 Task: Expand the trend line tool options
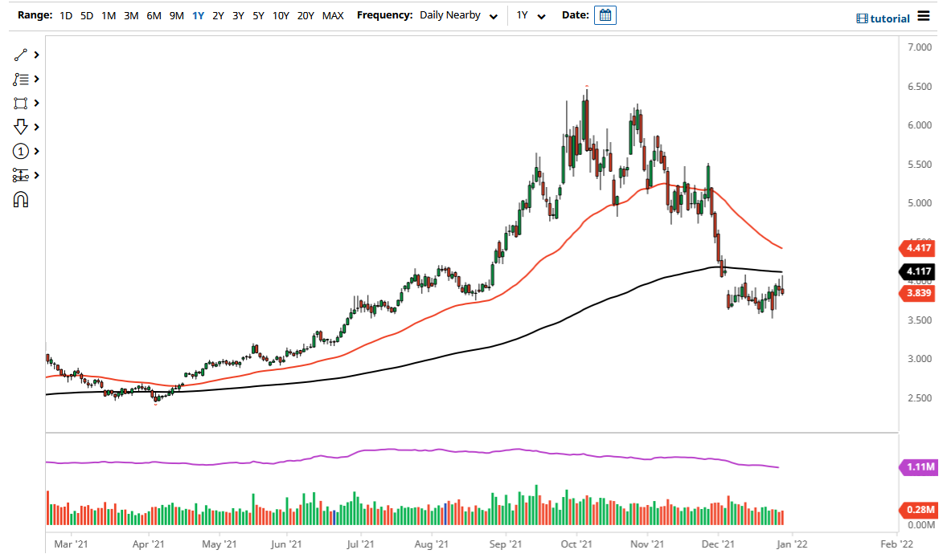point(37,55)
